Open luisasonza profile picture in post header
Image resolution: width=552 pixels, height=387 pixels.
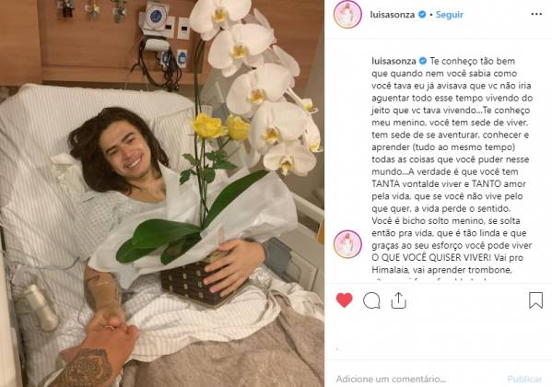click(347, 15)
